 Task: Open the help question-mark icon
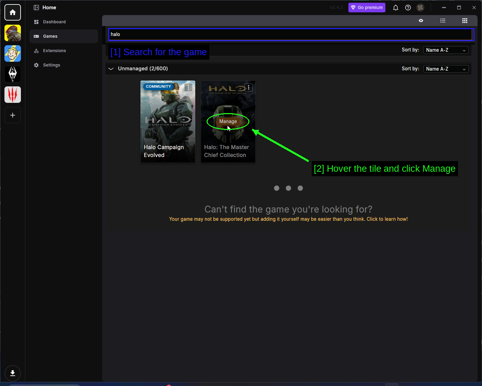click(408, 8)
